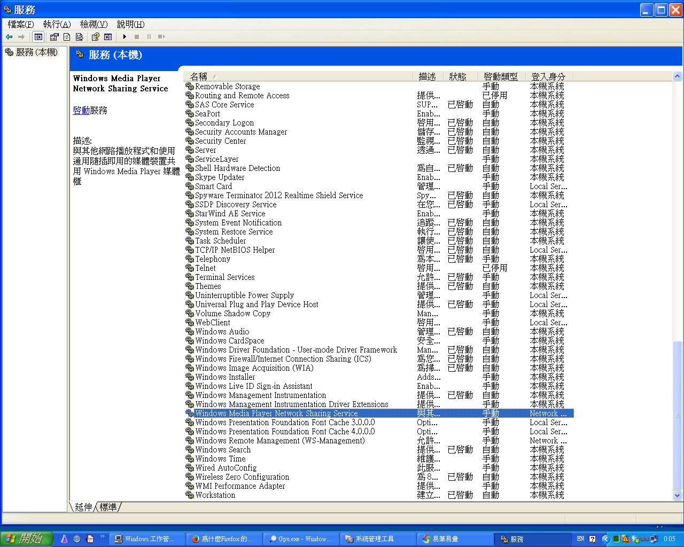Viewport: 684px width, 547px height.
Task: Click the Back arrow in the toolbar
Action: coord(9,37)
